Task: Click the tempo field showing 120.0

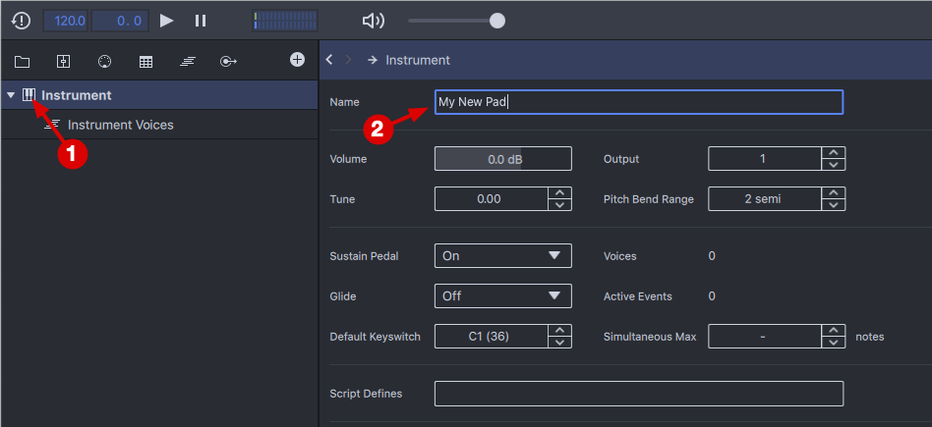Action: [x=66, y=21]
